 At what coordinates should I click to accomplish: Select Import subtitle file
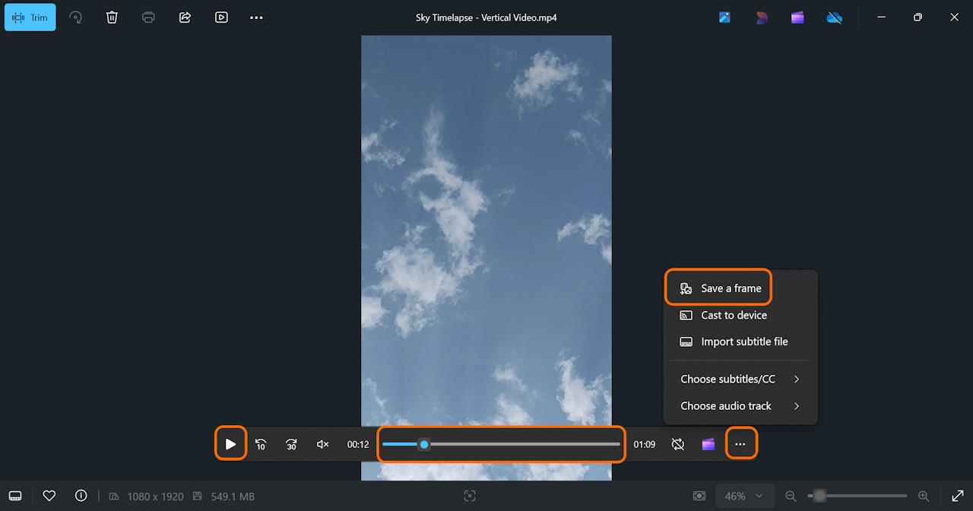coord(743,342)
